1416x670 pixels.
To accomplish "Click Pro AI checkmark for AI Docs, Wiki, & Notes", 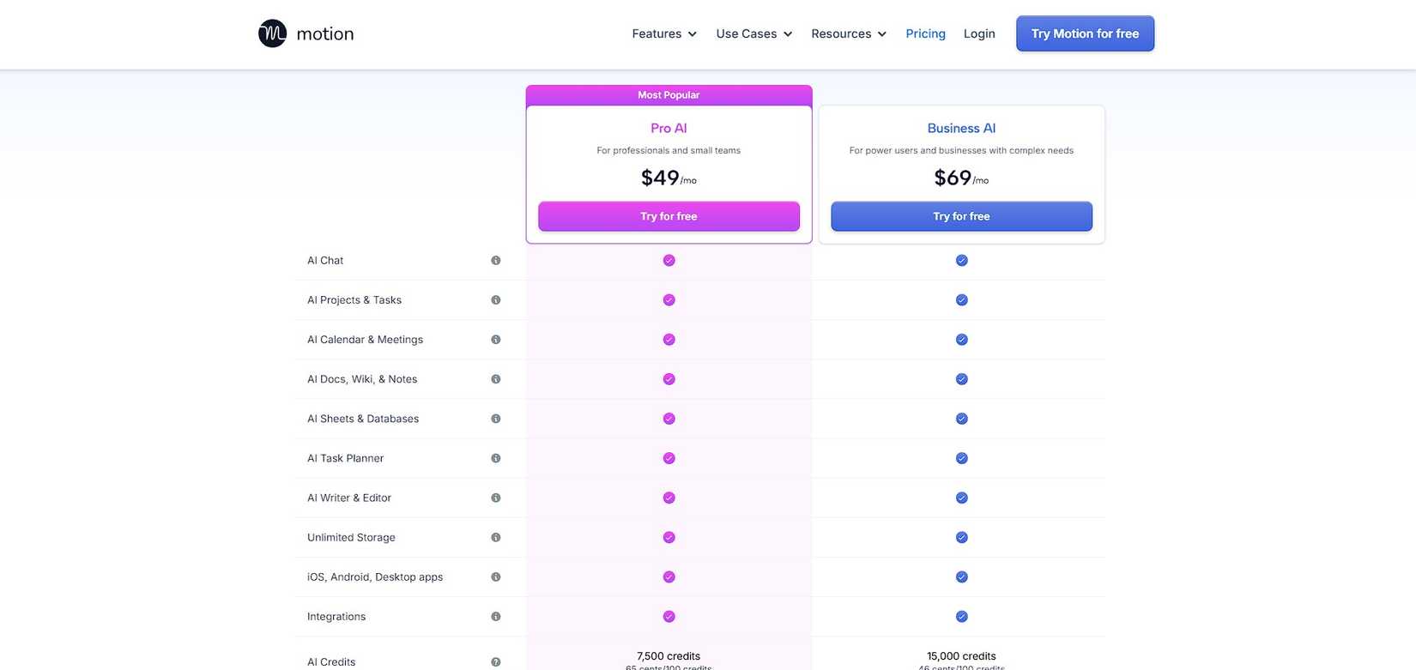I will point(669,379).
